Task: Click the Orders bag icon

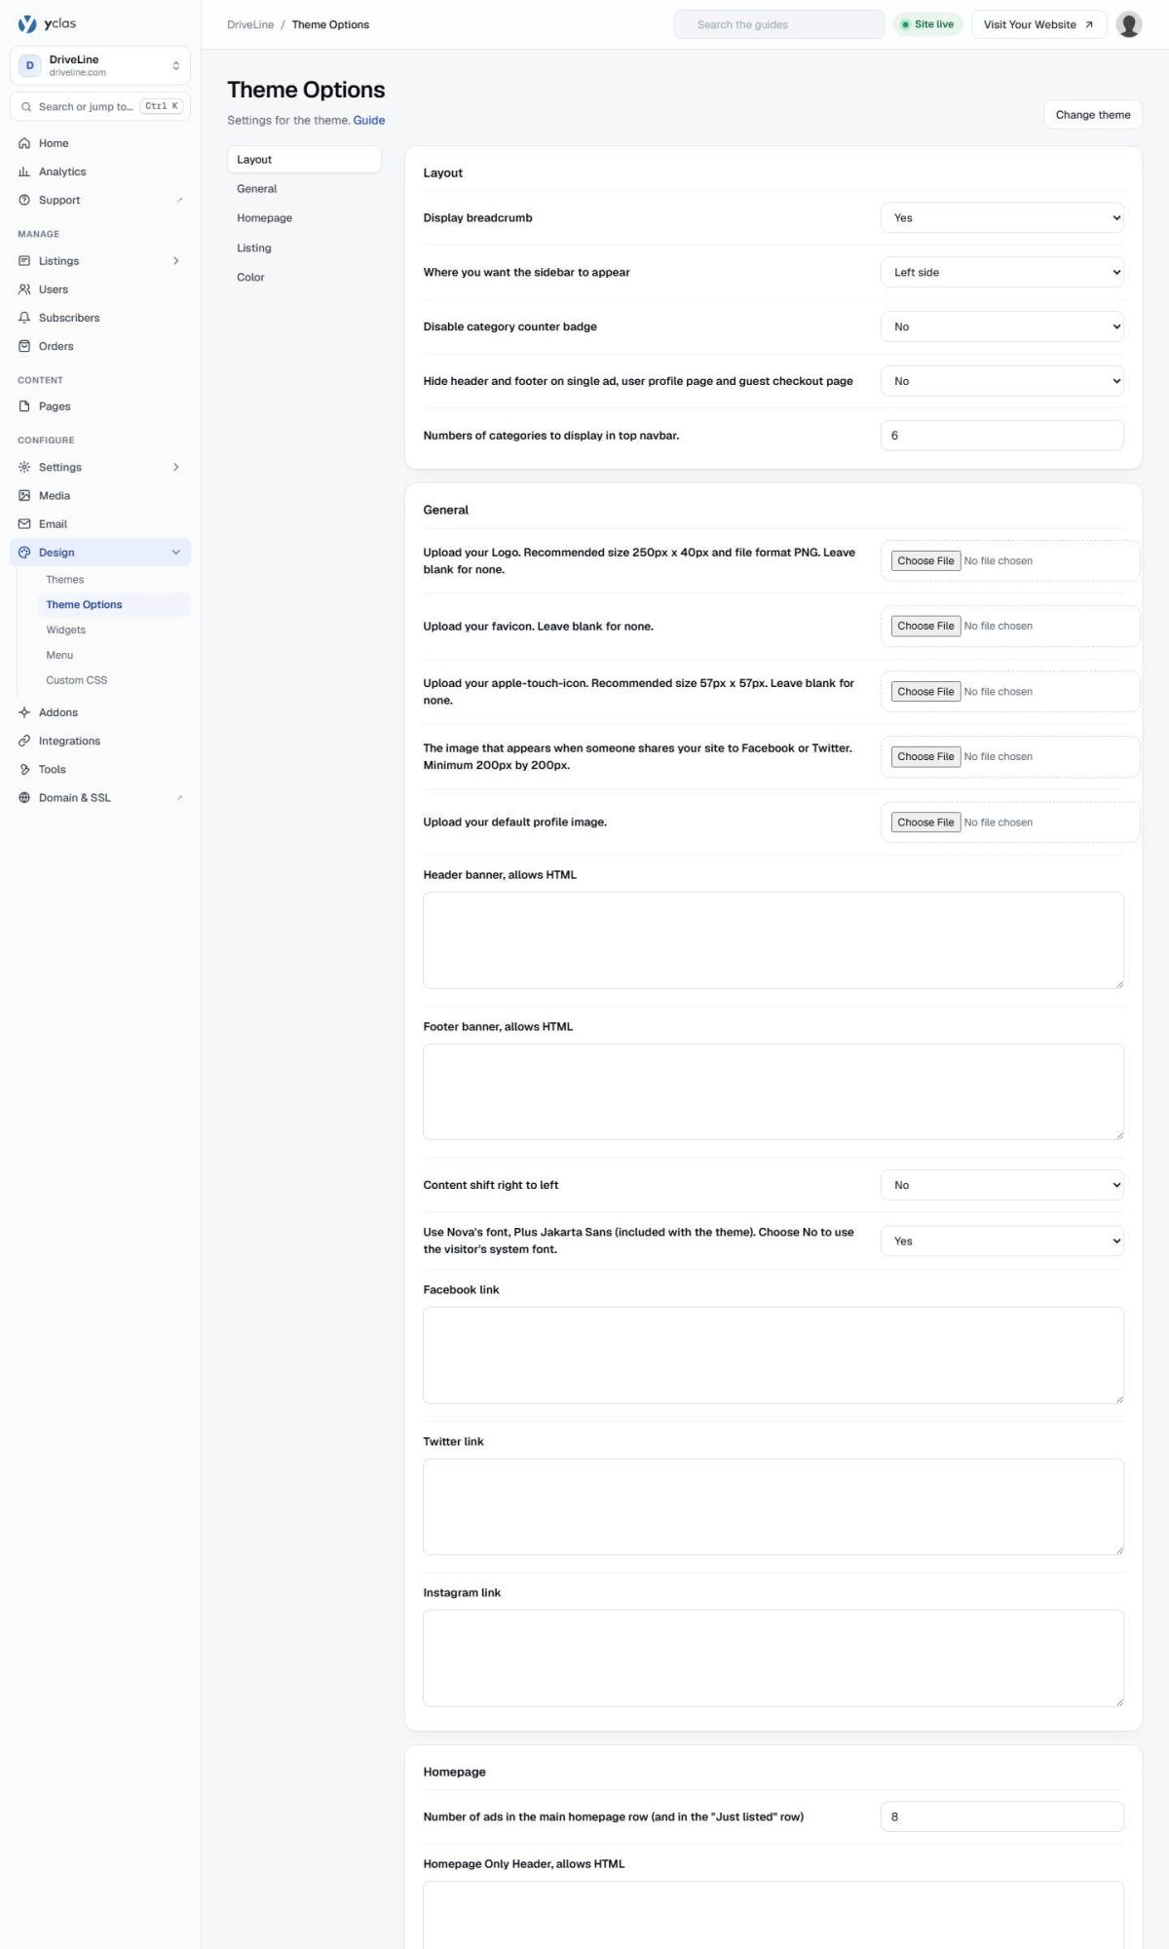Action: point(24,346)
